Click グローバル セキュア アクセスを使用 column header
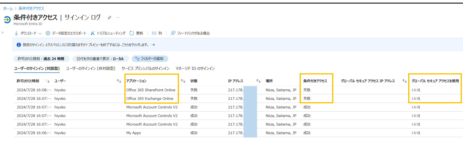Screen dimensions: 463x141 coord(435,81)
